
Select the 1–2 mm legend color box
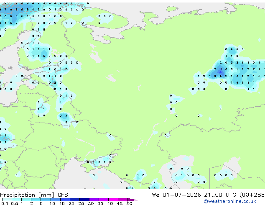click(26, 200)
